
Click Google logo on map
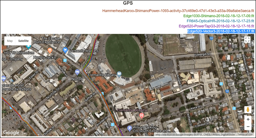(11, 133)
